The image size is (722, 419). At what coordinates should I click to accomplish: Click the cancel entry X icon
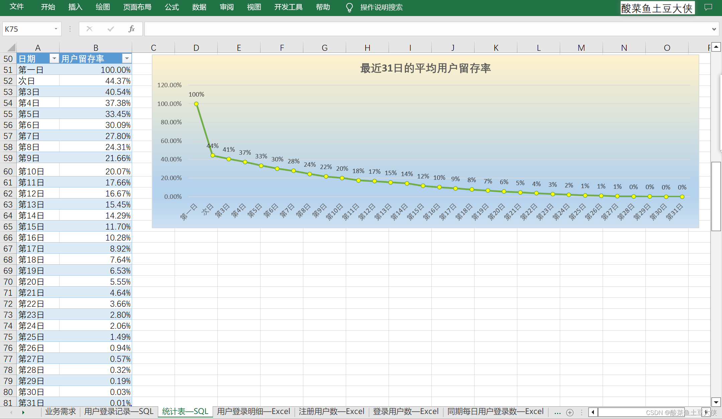(x=89, y=29)
